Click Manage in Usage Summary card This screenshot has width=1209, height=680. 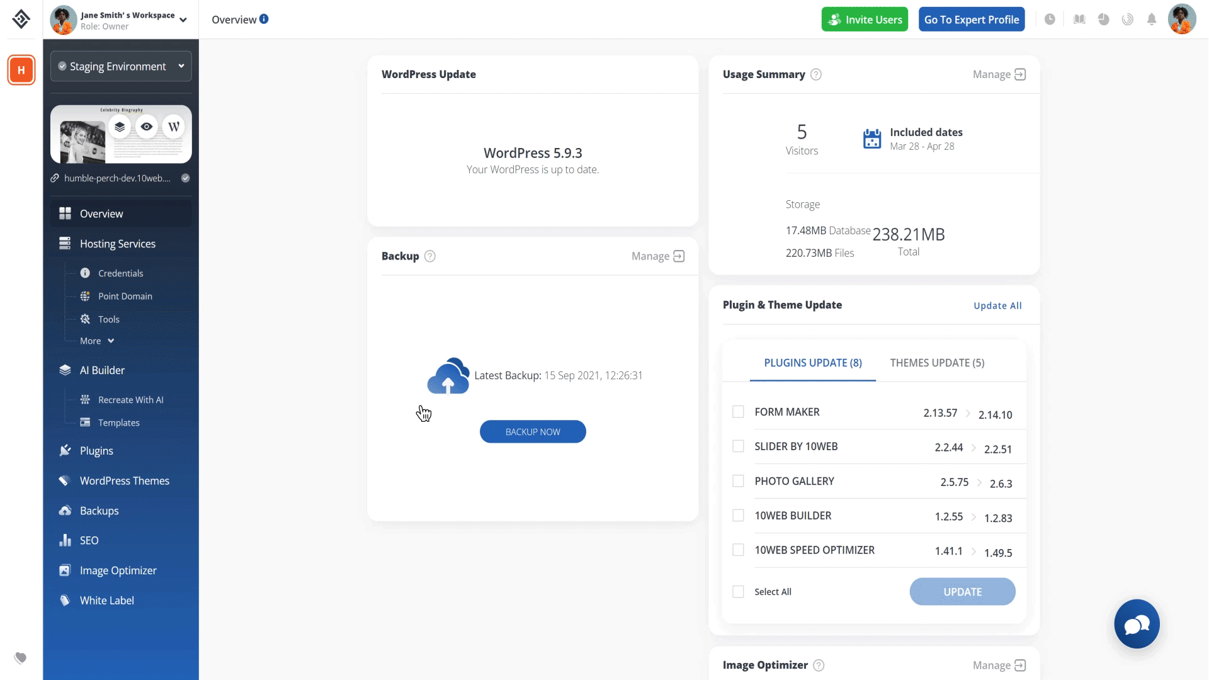pos(999,74)
